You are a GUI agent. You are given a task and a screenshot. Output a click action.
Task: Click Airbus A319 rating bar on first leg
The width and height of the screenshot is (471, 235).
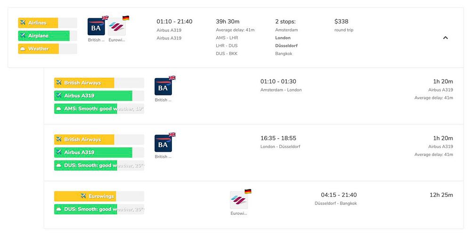[99, 96]
